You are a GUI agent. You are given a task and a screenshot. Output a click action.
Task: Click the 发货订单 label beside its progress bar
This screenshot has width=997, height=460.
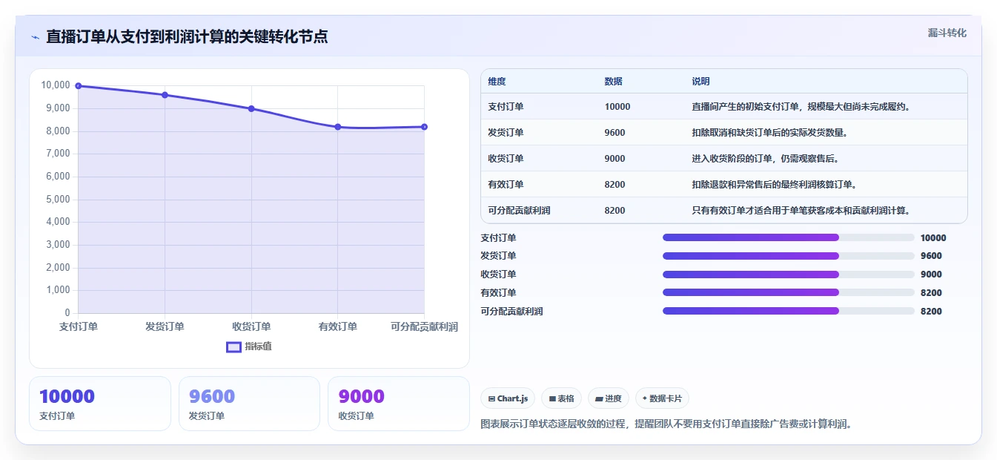coord(498,256)
